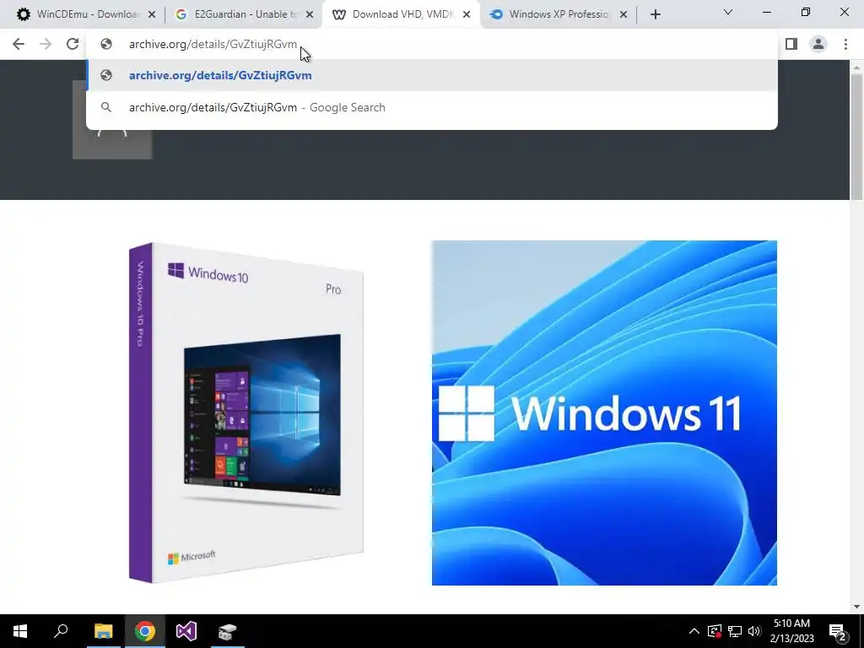Click the Chrome icon in the taskbar
The height and width of the screenshot is (648, 864).
coord(145,631)
